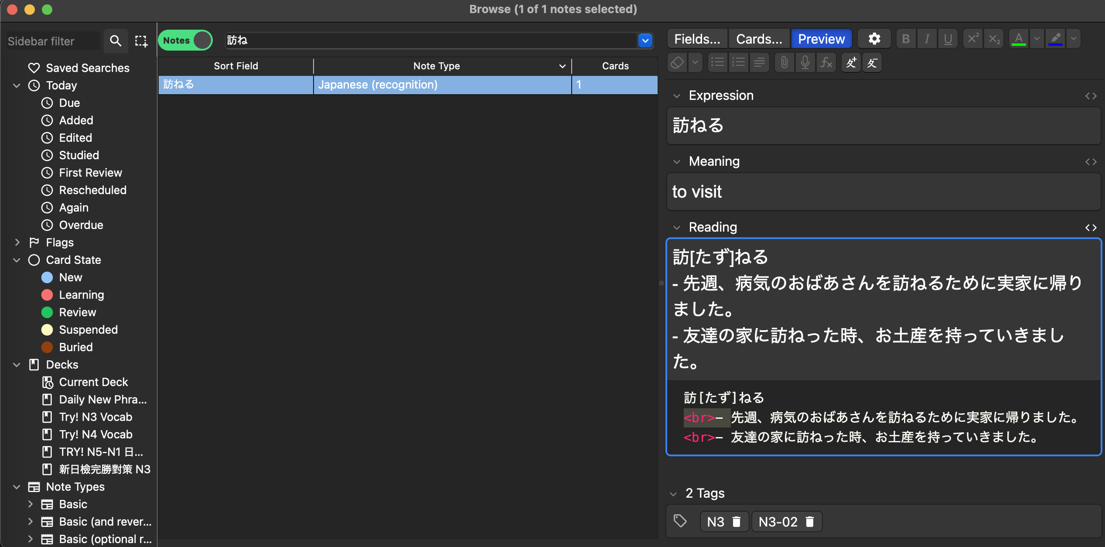Image resolution: width=1105 pixels, height=547 pixels.
Task: Click the attach file paperclip icon
Action: 784,63
